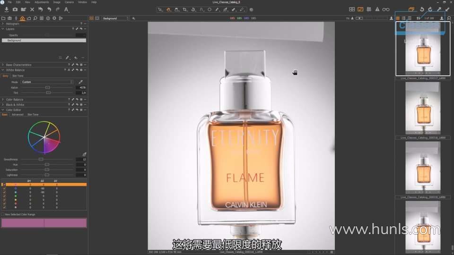Open the Background layer dropdown above viewer
This screenshot has height=255, width=454.
click(115, 18)
